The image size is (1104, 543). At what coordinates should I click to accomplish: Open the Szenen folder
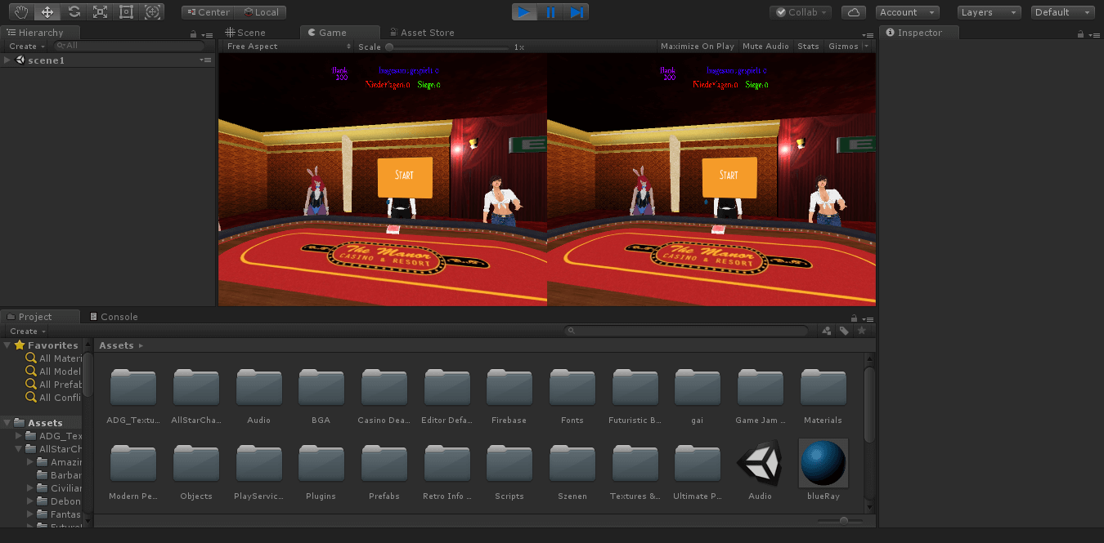(572, 473)
